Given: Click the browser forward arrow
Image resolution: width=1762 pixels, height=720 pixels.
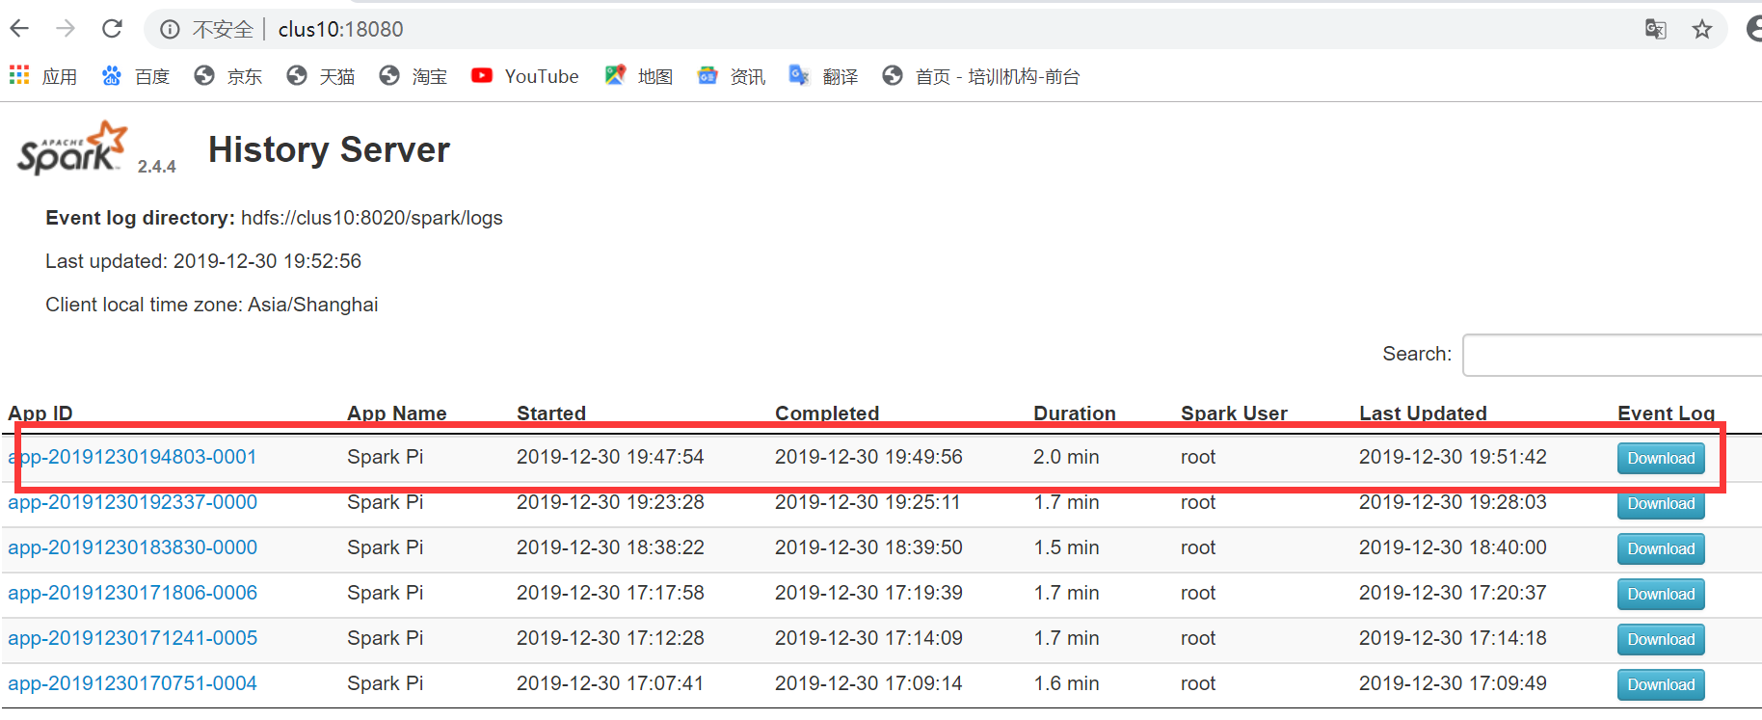Looking at the screenshot, I should click(x=66, y=29).
